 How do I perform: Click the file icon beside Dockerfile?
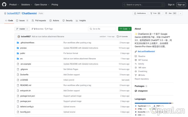(18, 74)
